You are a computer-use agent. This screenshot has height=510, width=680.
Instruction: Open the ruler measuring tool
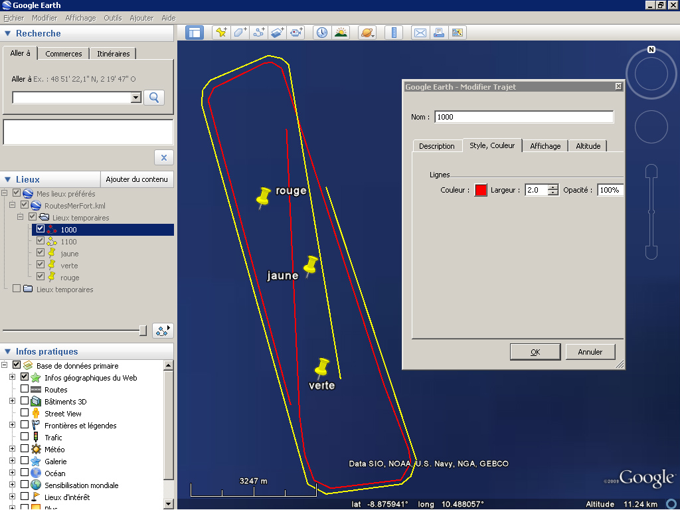[394, 33]
